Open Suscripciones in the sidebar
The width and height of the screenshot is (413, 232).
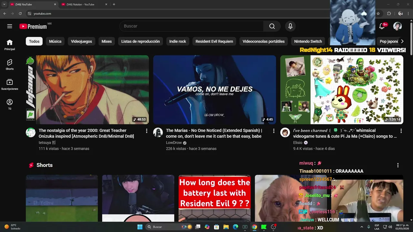pos(10,84)
